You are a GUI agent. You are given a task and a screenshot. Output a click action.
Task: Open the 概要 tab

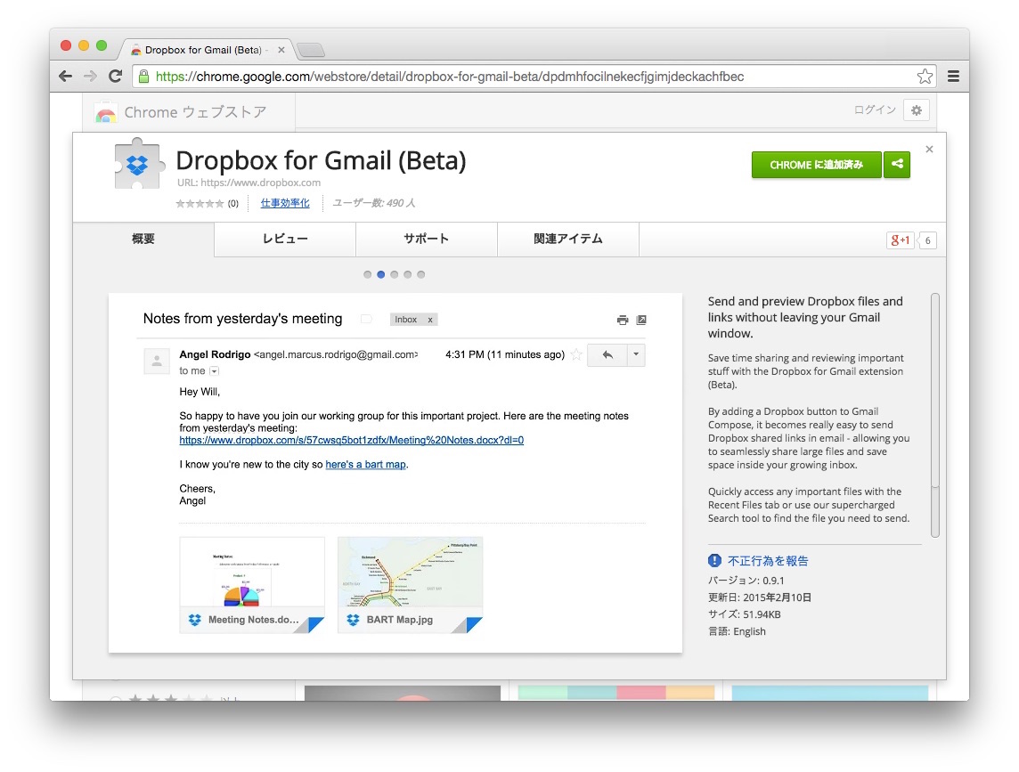coord(143,240)
